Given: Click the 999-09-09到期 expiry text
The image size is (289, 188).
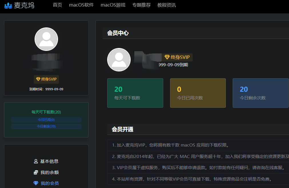Looking at the screenshot, I should click(173, 65).
